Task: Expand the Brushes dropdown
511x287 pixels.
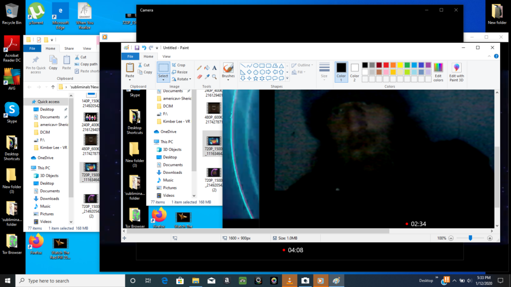Action: pyautogui.click(x=228, y=78)
